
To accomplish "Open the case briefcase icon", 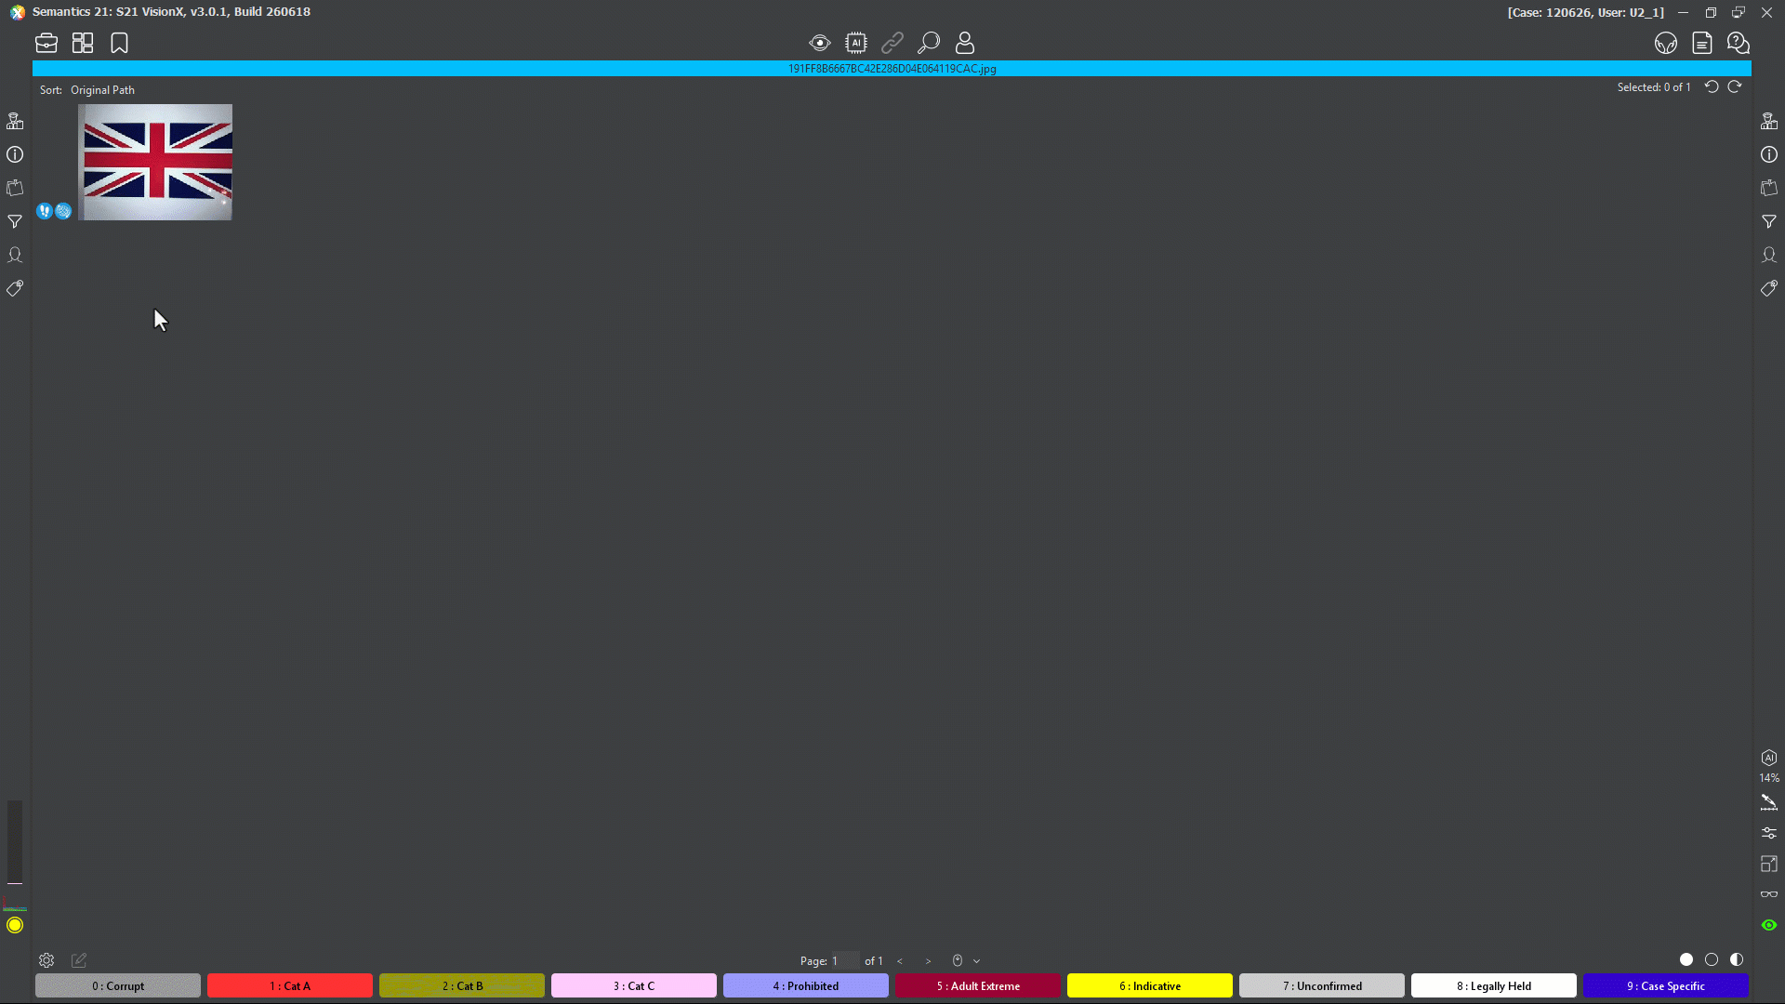I will point(46,43).
